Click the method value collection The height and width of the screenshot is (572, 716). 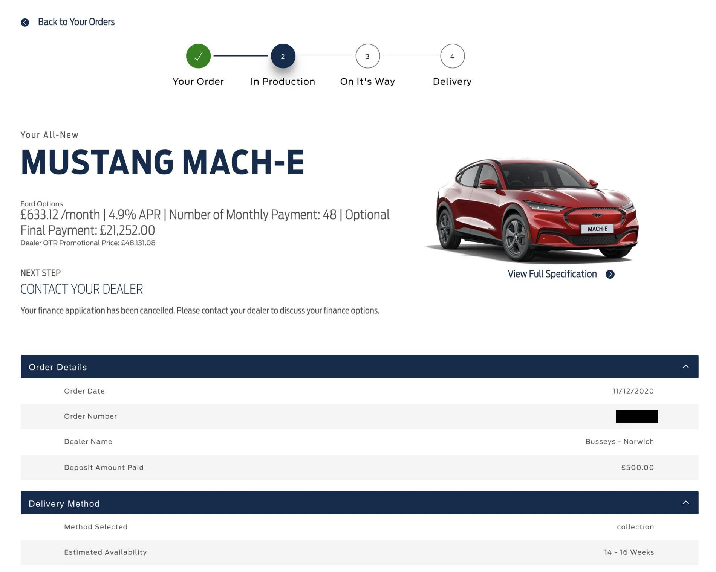(635, 527)
